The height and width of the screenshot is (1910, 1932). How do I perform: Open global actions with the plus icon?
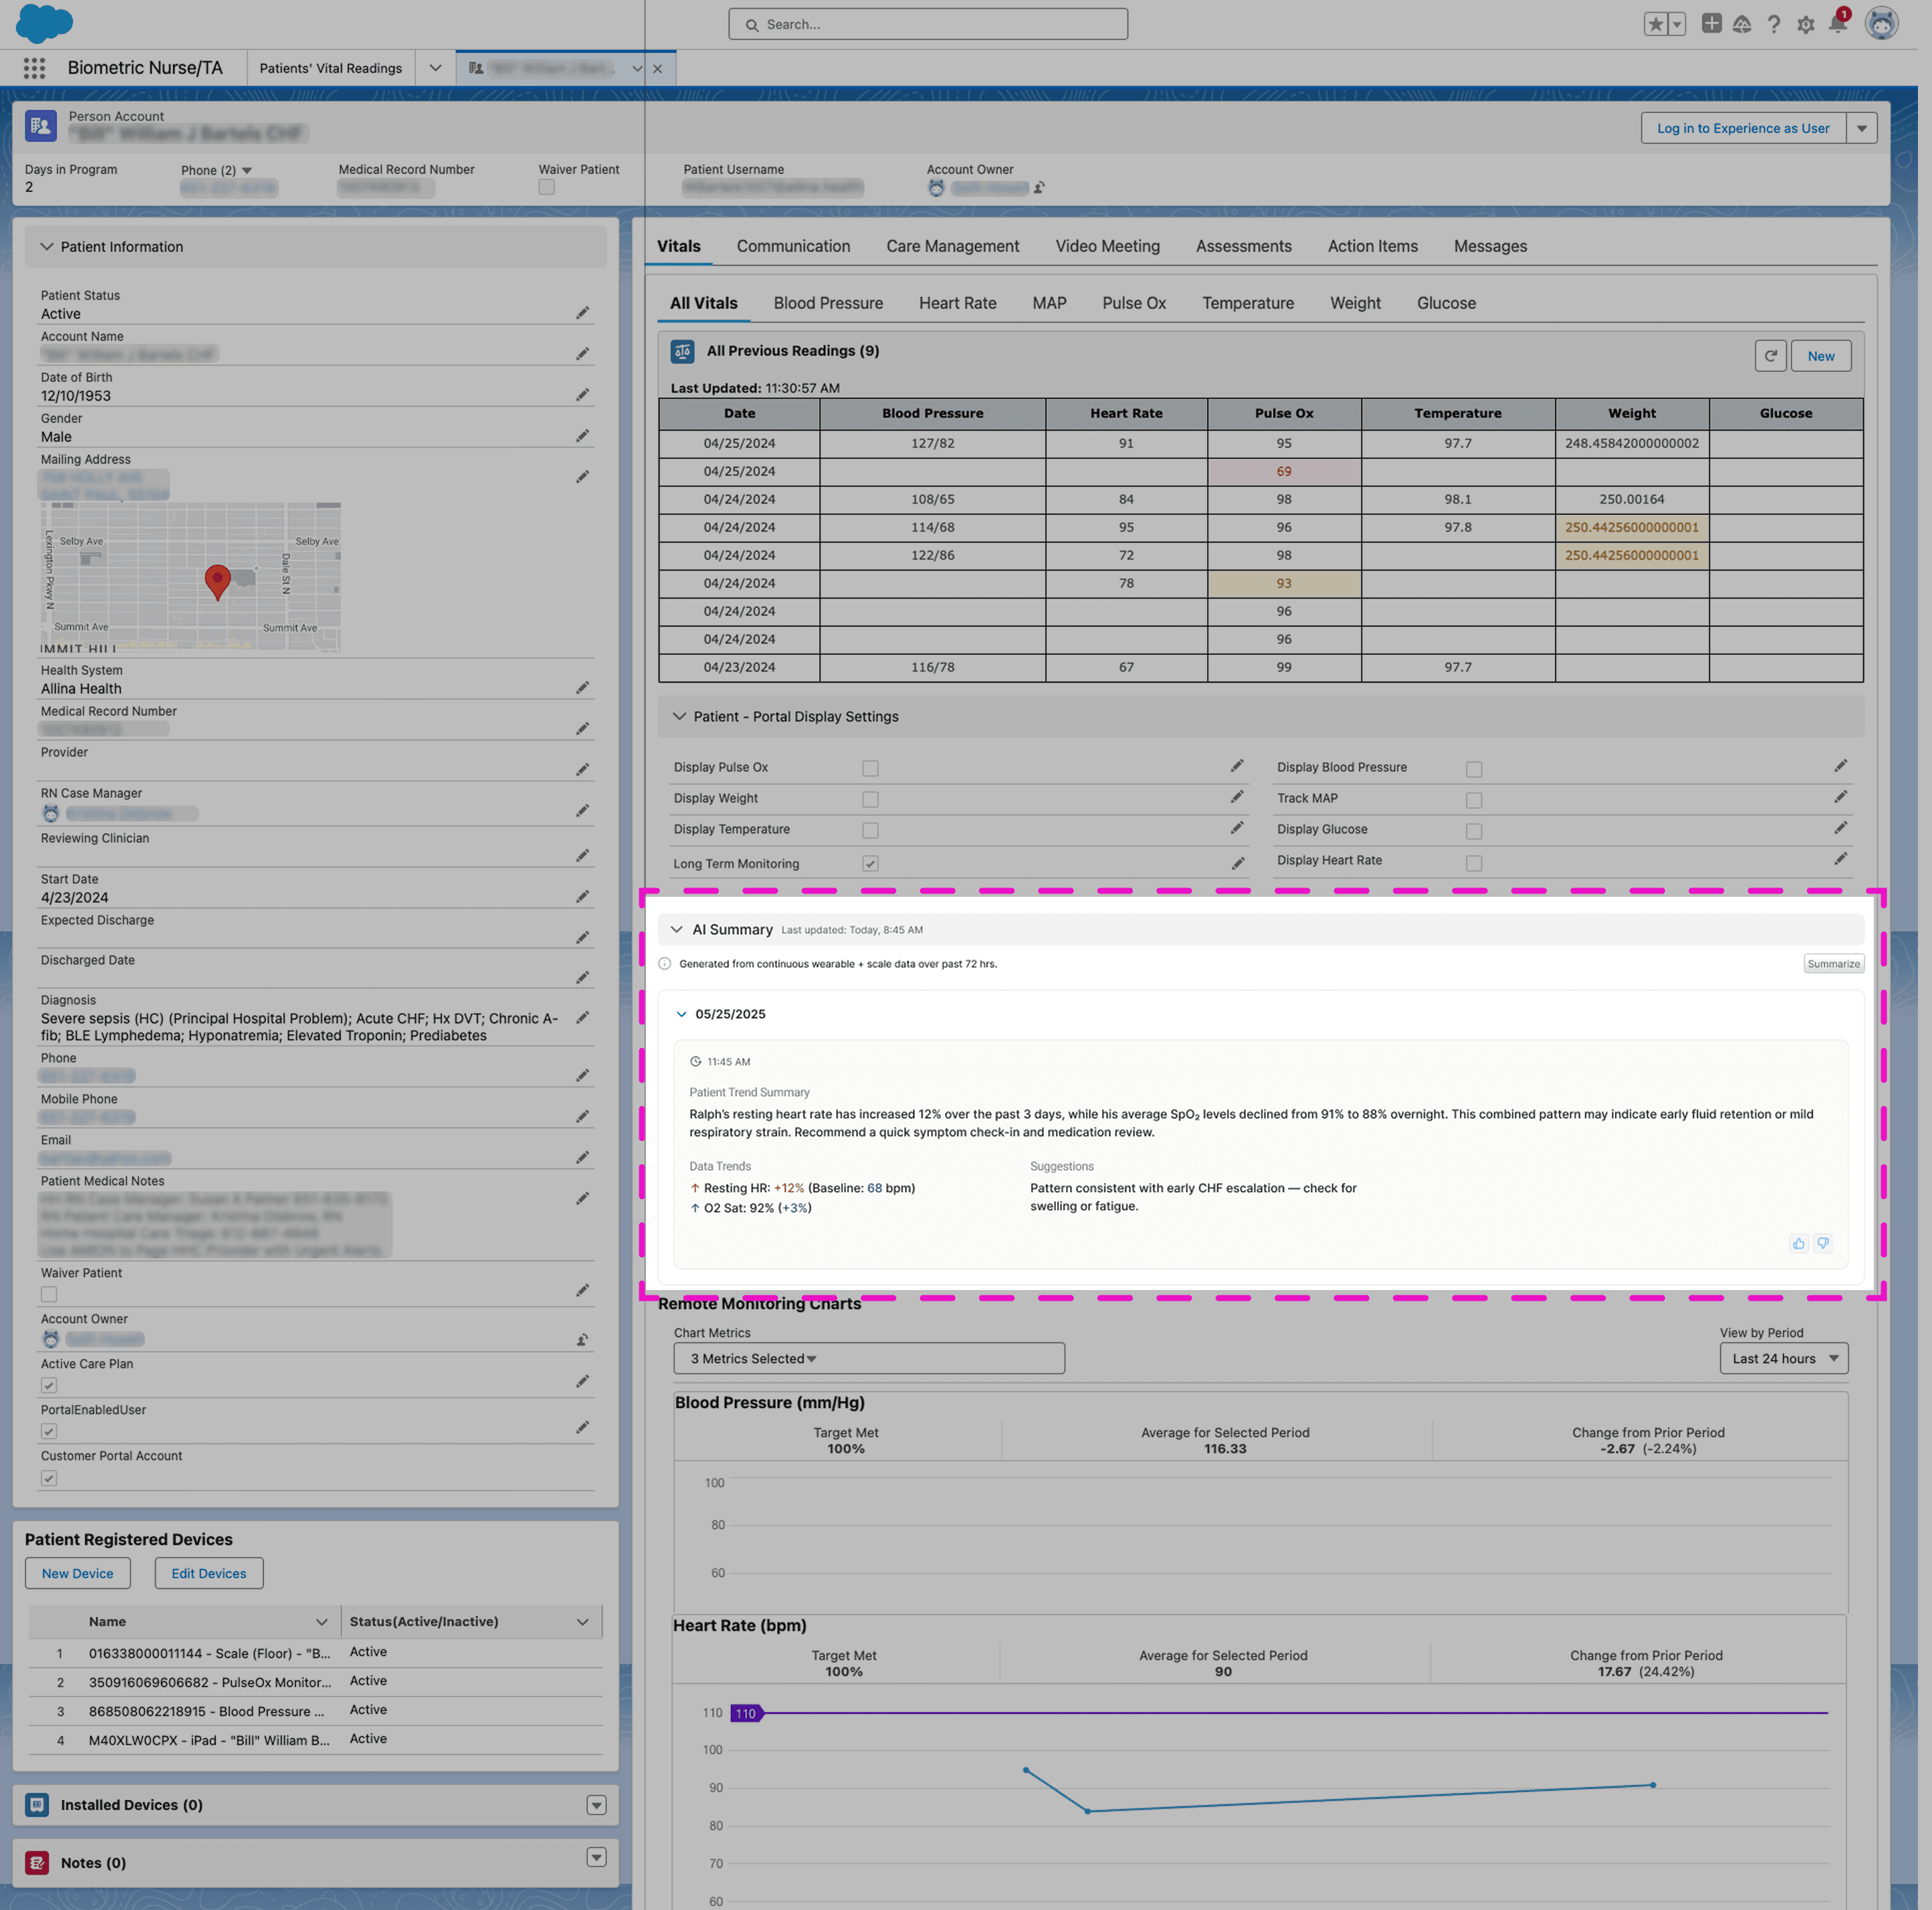tap(1711, 24)
